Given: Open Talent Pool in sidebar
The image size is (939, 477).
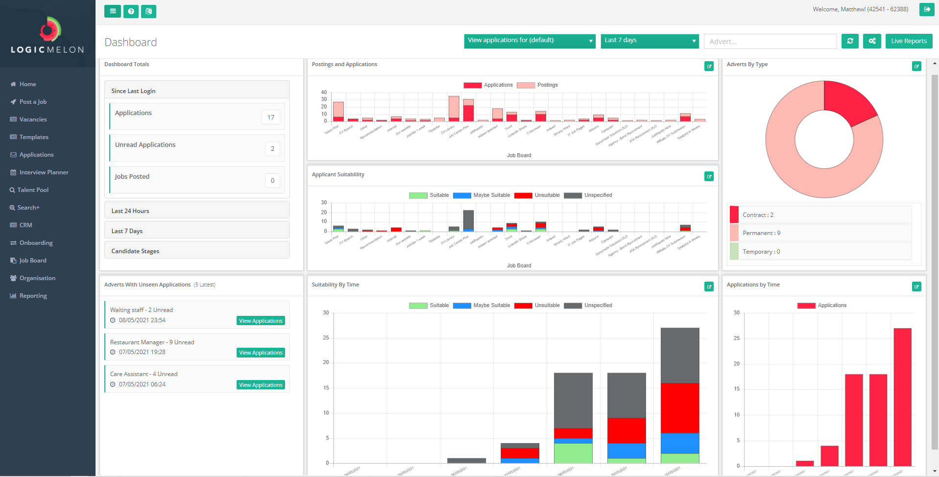Looking at the screenshot, I should coord(29,190).
